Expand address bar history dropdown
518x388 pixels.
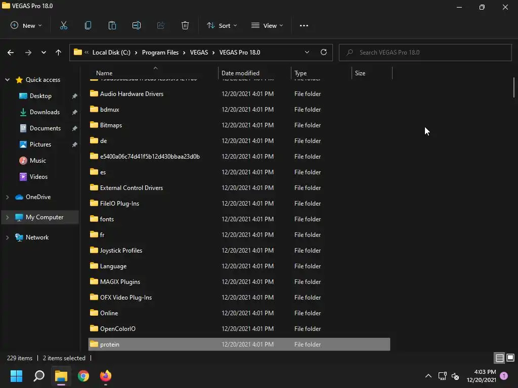307,52
